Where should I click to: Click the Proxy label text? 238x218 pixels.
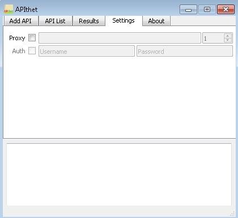17,38
